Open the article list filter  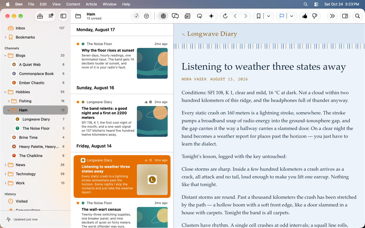147,16
